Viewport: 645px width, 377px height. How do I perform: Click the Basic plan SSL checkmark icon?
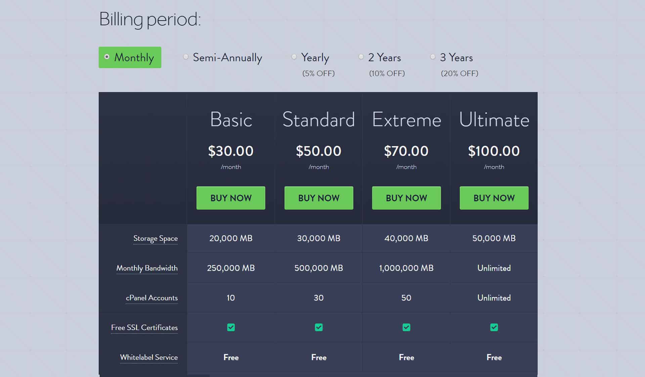[231, 327]
